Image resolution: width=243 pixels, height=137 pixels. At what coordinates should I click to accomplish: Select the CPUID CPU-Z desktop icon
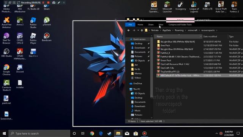pos(20,38)
